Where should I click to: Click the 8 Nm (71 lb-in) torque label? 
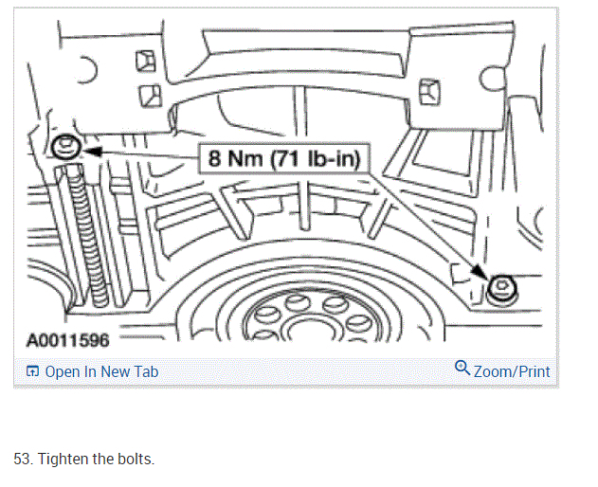point(284,158)
